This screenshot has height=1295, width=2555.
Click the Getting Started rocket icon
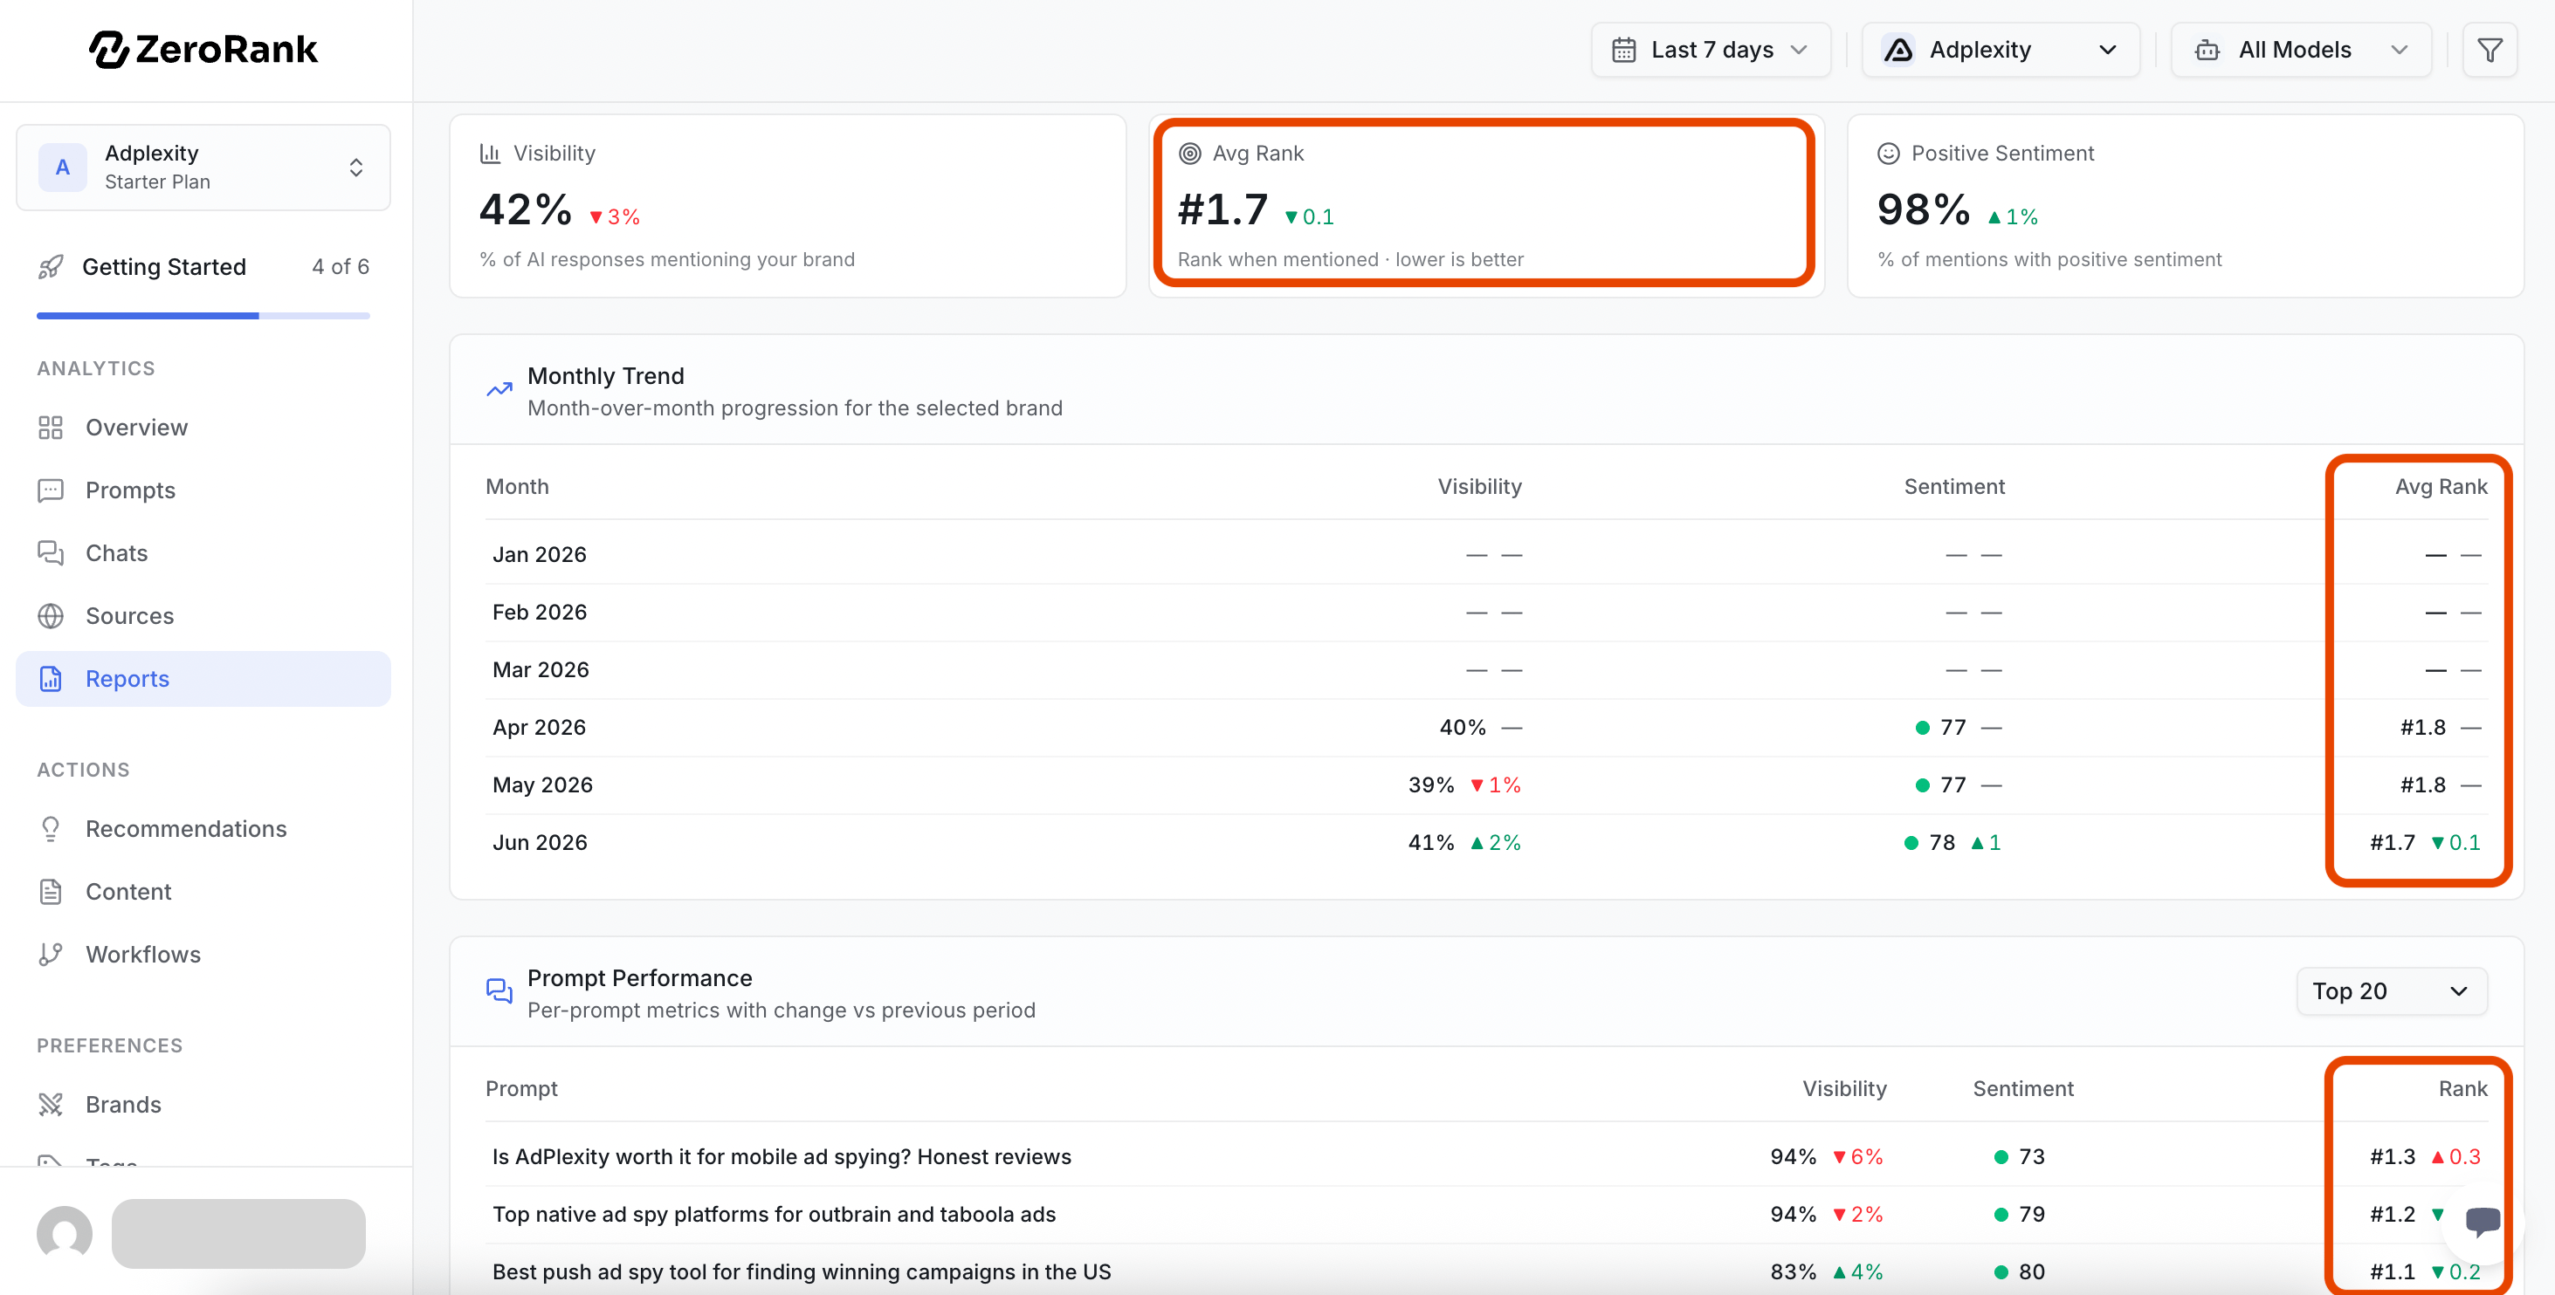tap(51, 267)
